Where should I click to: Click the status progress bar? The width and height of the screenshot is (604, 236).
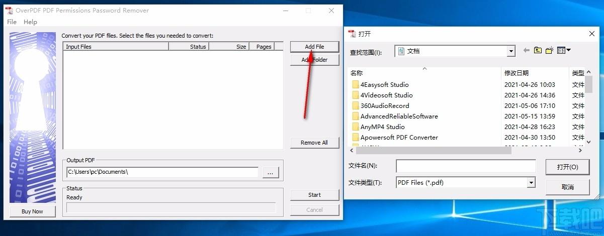tap(171, 207)
